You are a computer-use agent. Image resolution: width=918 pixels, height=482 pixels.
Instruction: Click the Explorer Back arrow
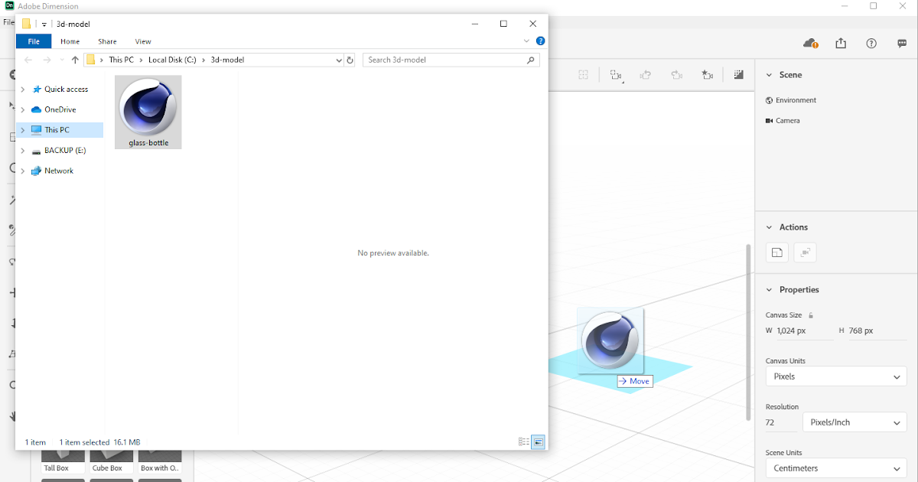pyautogui.click(x=28, y=60)
